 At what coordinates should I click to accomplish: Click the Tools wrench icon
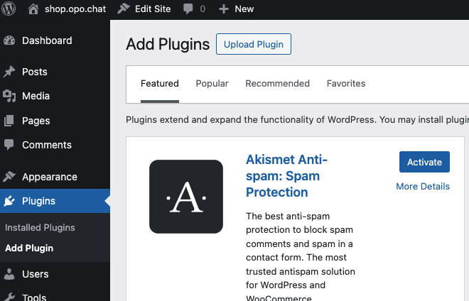point(9,297)
